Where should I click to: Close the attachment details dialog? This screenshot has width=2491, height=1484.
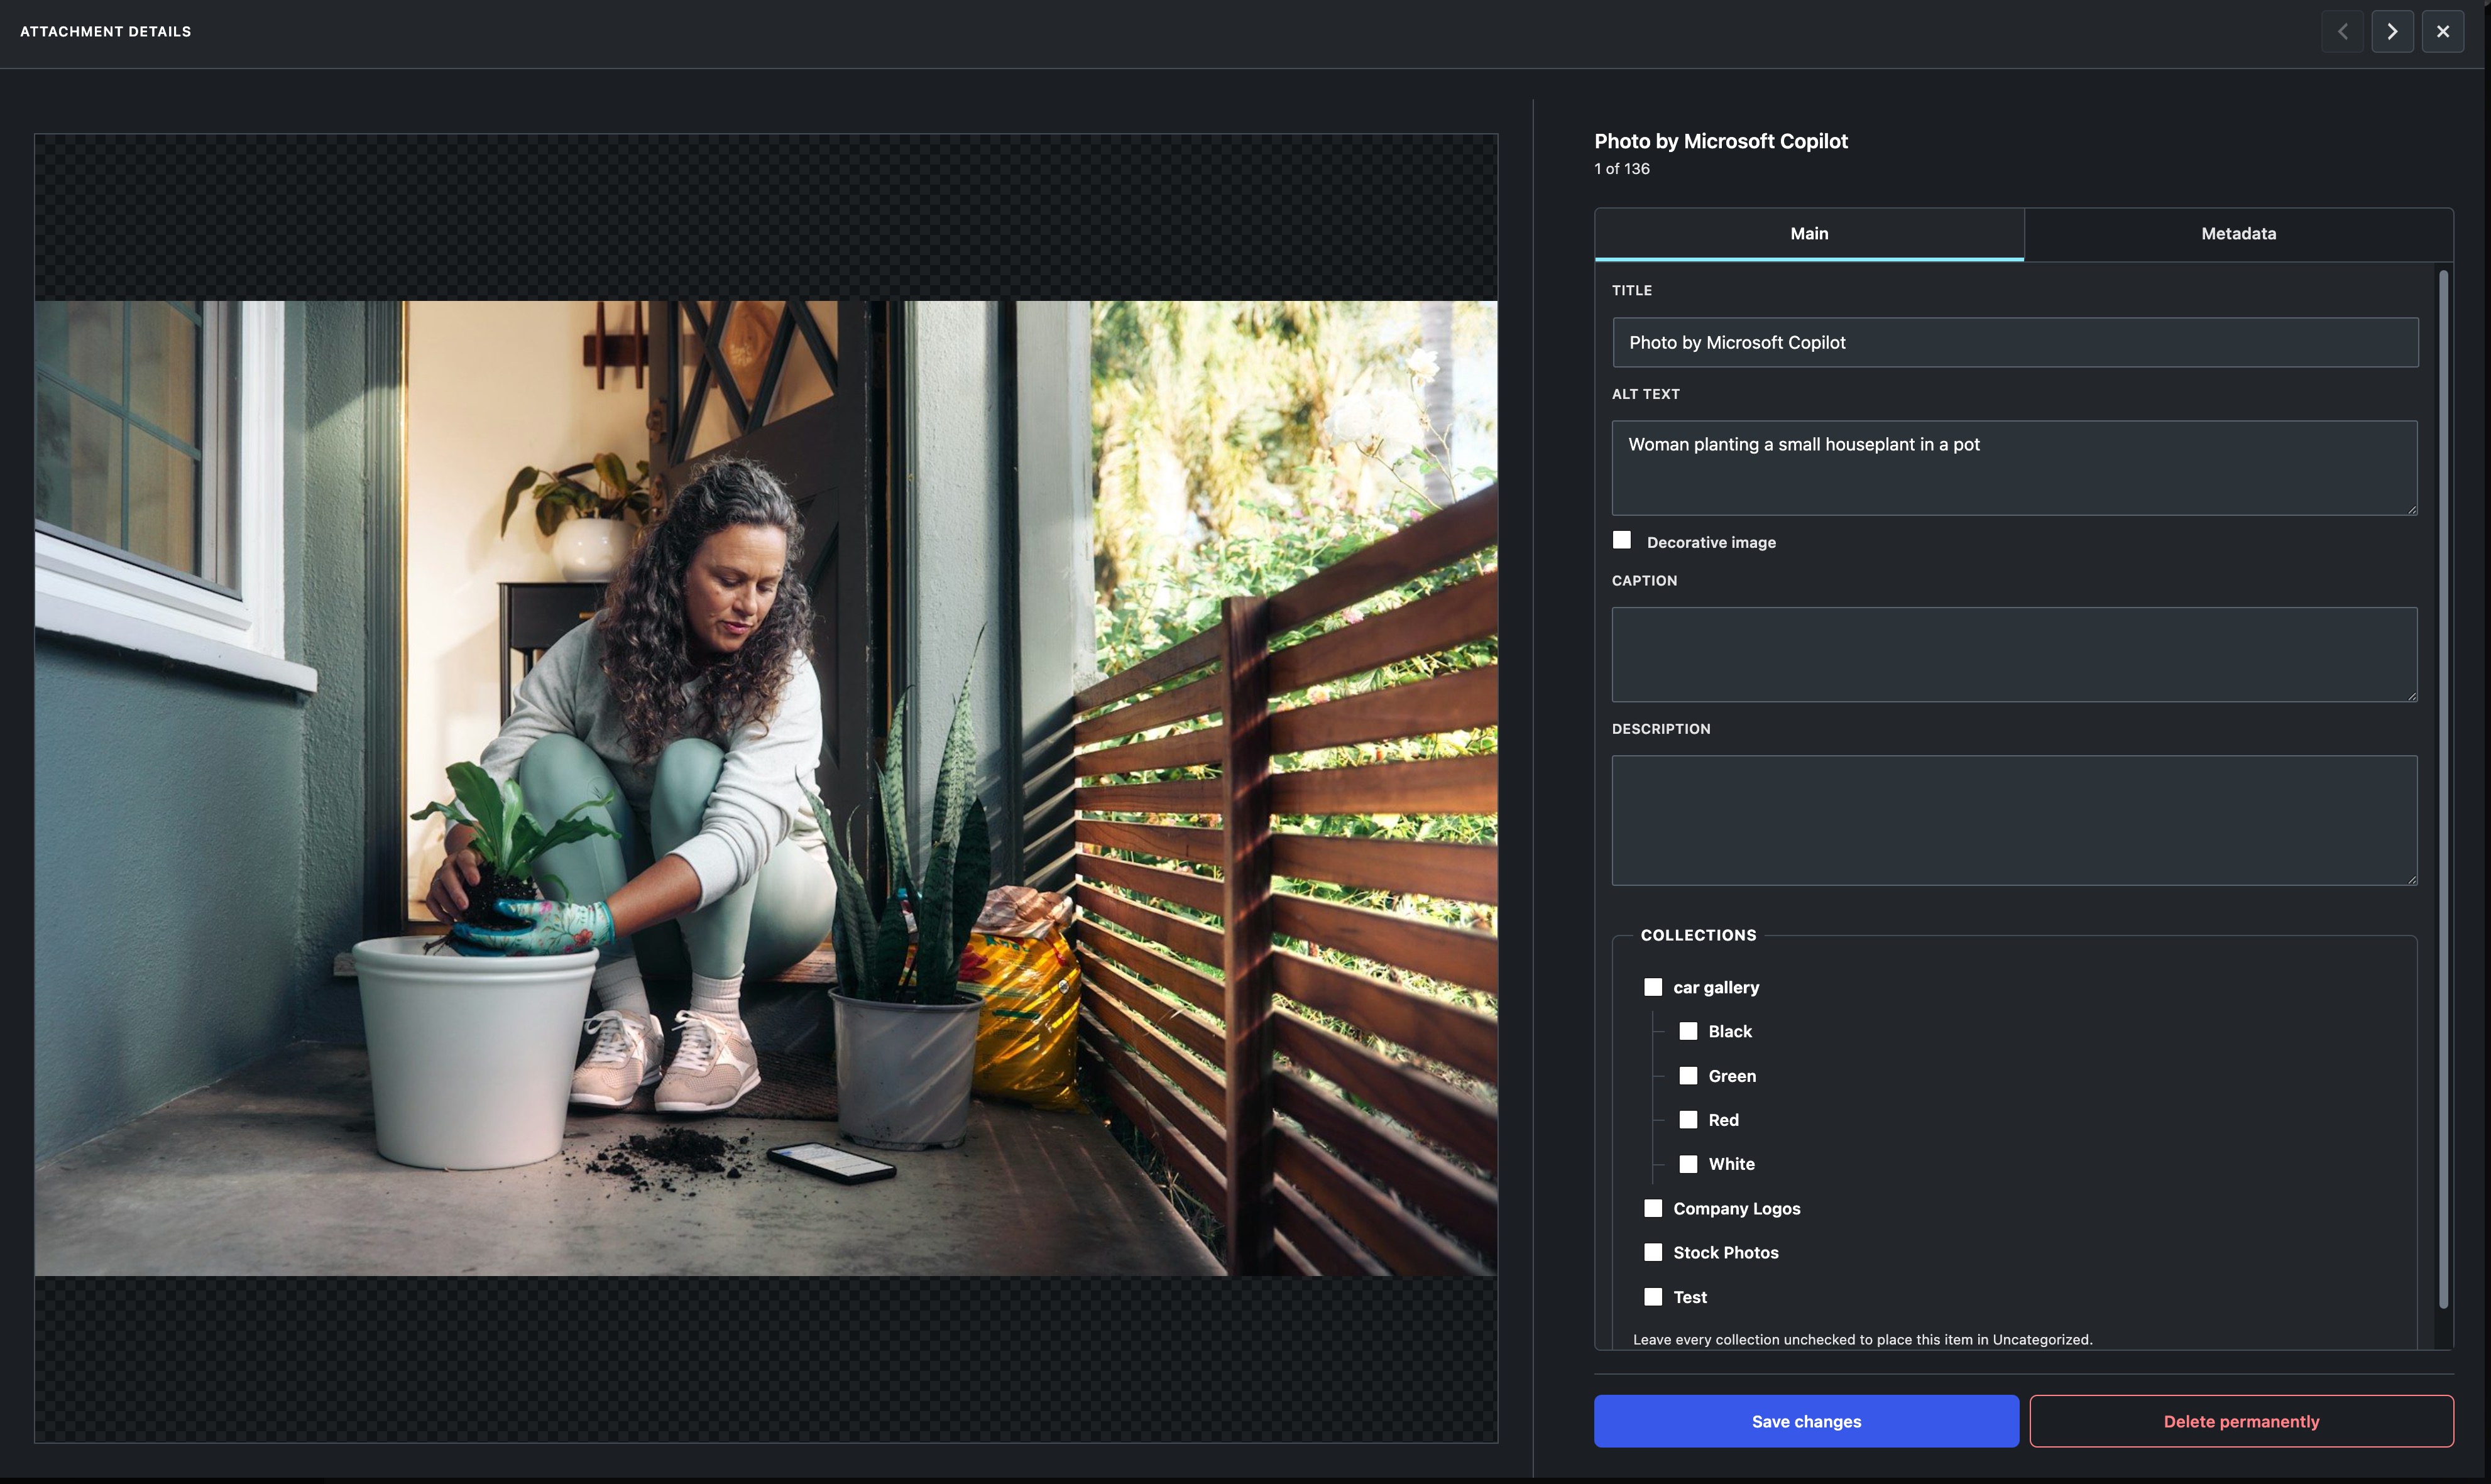[x=2443, y=32]
